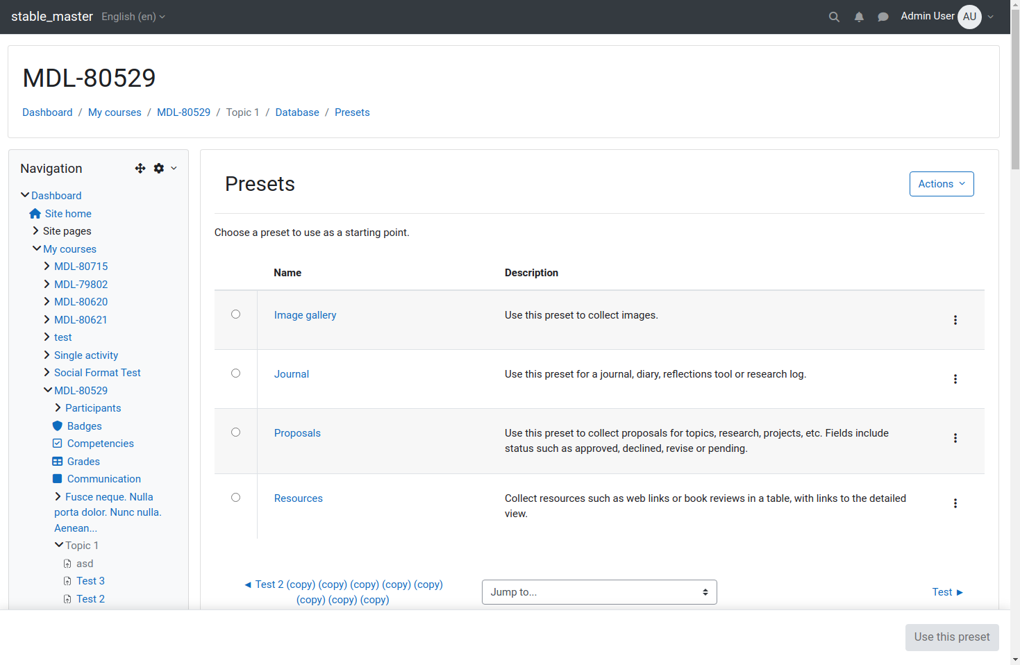
Task: Click the scrollbar down arrow
Action: pyautogui.click(x=1015, y=659)
